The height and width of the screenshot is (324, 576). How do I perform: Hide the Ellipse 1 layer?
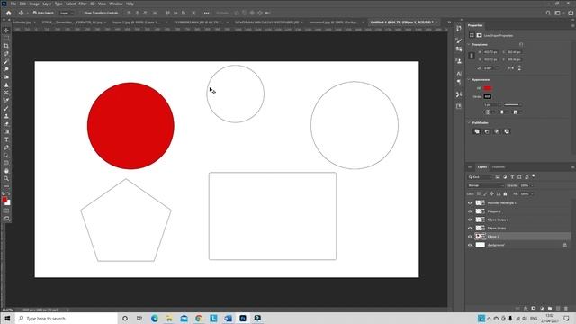(x=470, y=237)
